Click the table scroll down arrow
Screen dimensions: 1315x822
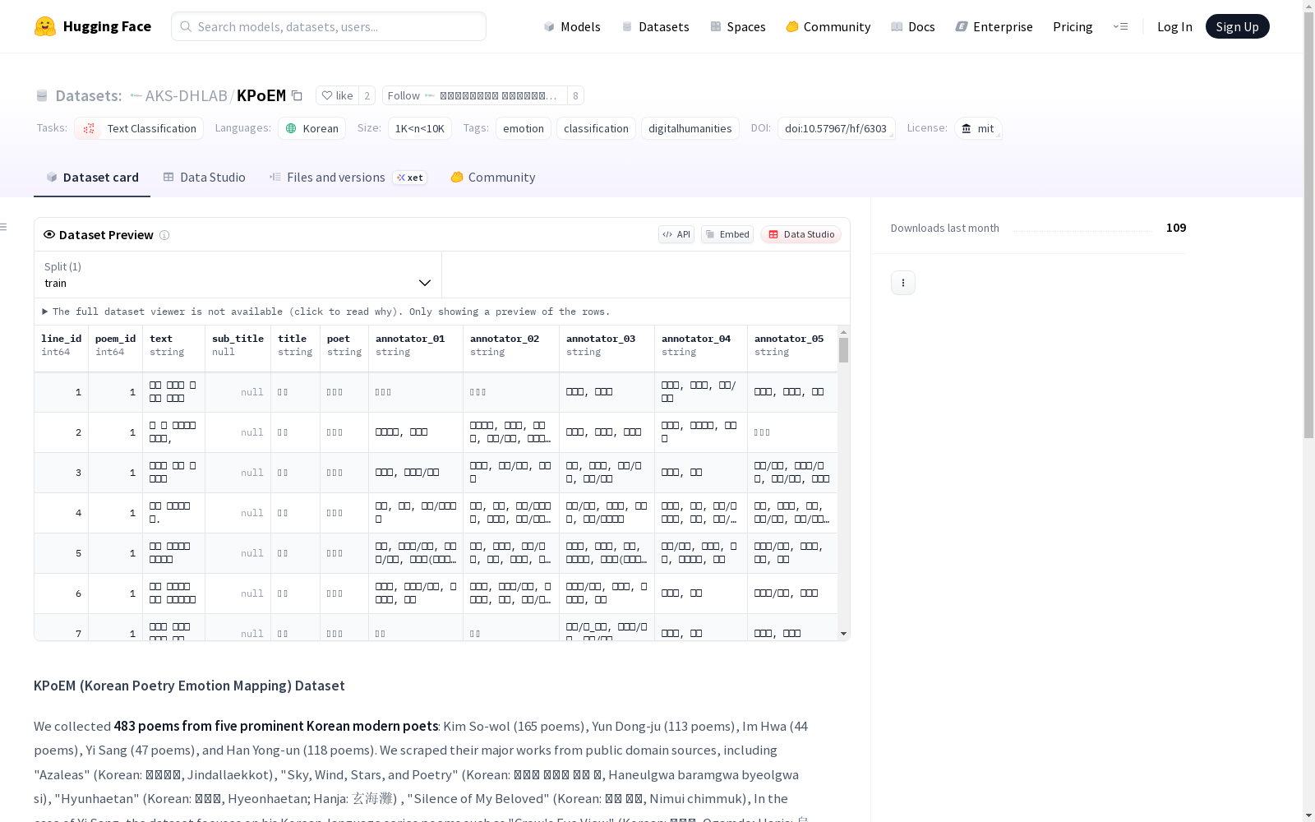click(843, 634)
